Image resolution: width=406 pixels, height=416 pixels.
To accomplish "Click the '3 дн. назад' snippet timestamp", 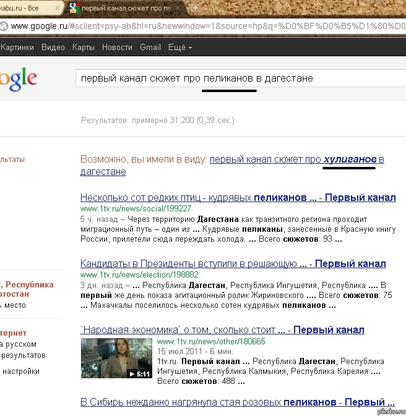I will tap(101, 286).
